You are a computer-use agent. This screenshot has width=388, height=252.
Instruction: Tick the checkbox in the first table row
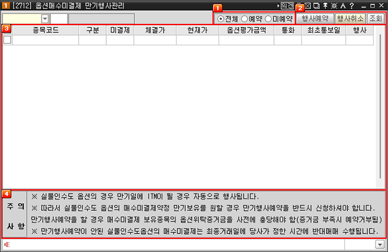point(7,40)
